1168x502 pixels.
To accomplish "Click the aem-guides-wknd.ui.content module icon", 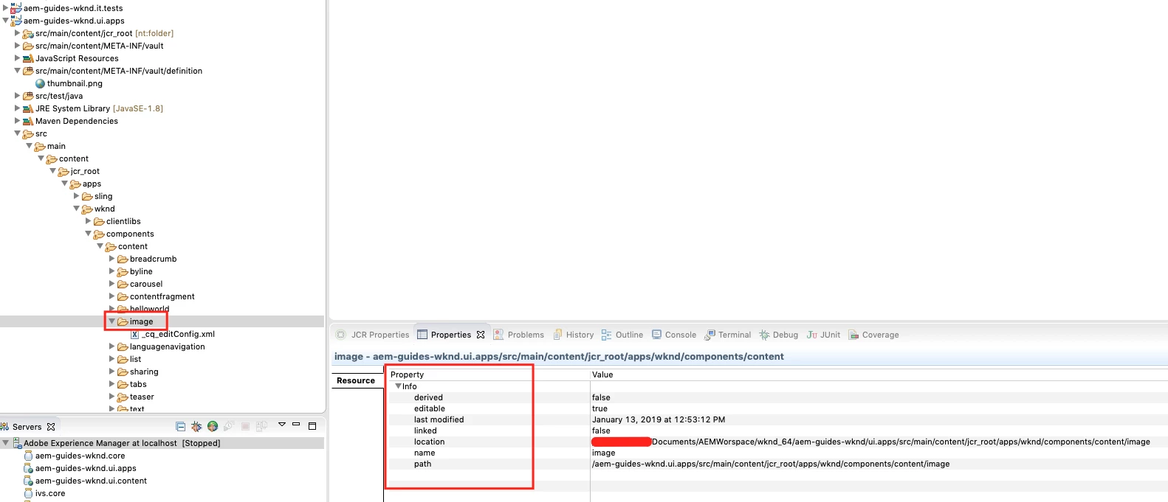I will click(29, 481).
